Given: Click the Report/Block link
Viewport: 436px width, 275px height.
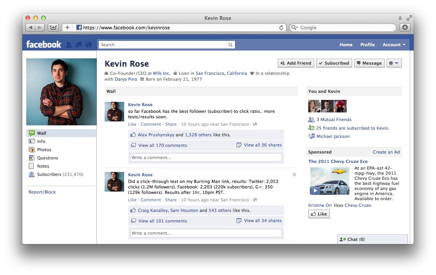Looking at the screenshot, I should pos(42,192).
